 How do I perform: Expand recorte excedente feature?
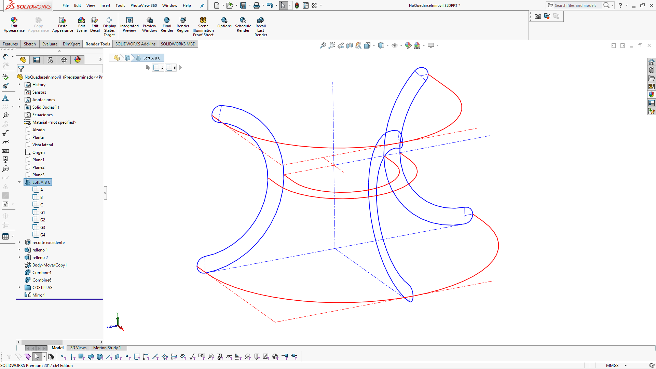click(x=19, y=242)
